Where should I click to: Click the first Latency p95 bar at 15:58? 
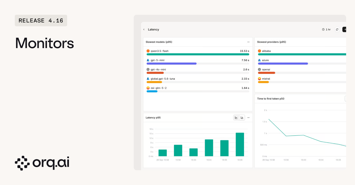coord(163,153)
